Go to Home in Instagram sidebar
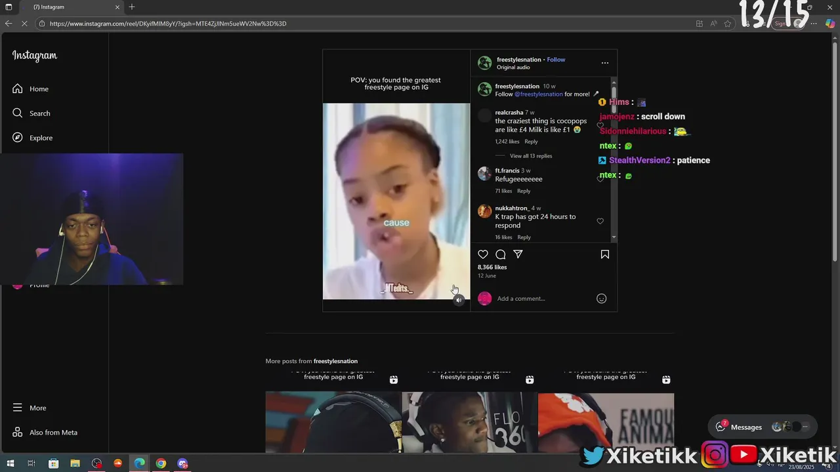The height and width of the screenshot is (472, 840). (30, 88)
